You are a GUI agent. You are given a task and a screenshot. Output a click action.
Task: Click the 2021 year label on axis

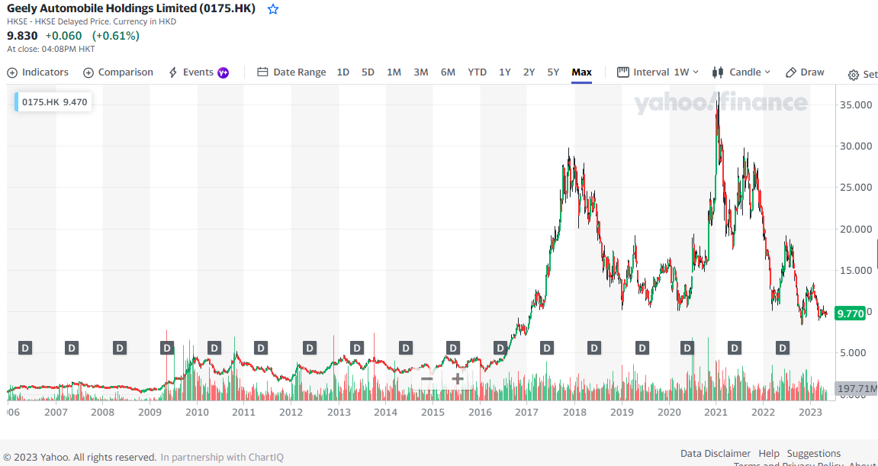coord(715,413)
